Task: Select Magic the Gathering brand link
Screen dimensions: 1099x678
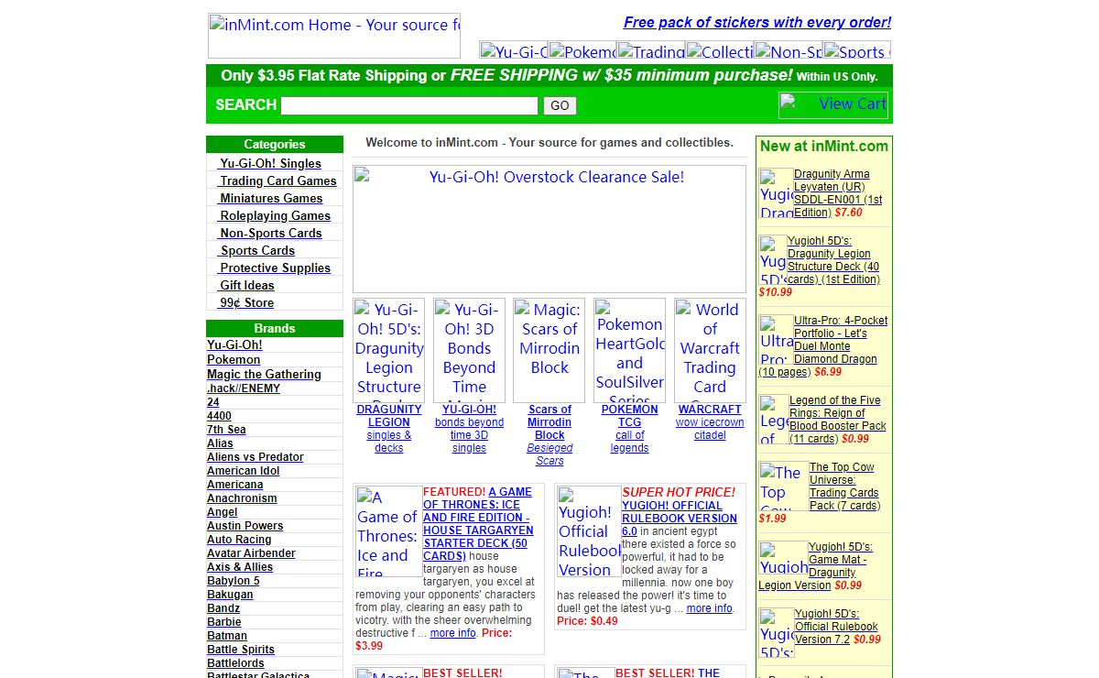Action: [x=264, y=374]
